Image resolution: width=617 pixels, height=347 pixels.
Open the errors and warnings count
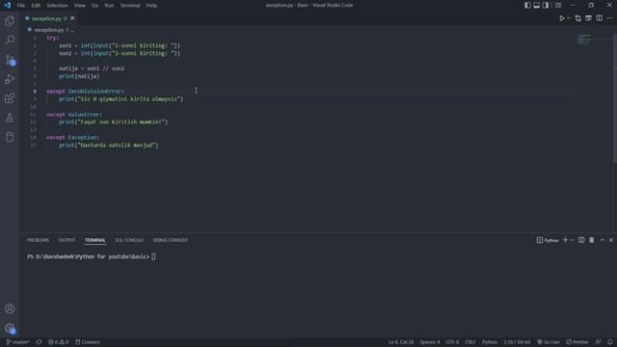[x=58, y=342]
